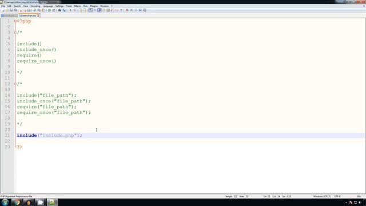
Task: Click the Stop Recording macro icon
Action: (x=131, y=10)
